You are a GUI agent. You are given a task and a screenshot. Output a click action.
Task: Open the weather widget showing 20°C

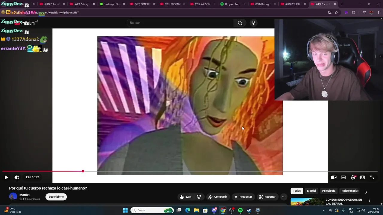13,210
